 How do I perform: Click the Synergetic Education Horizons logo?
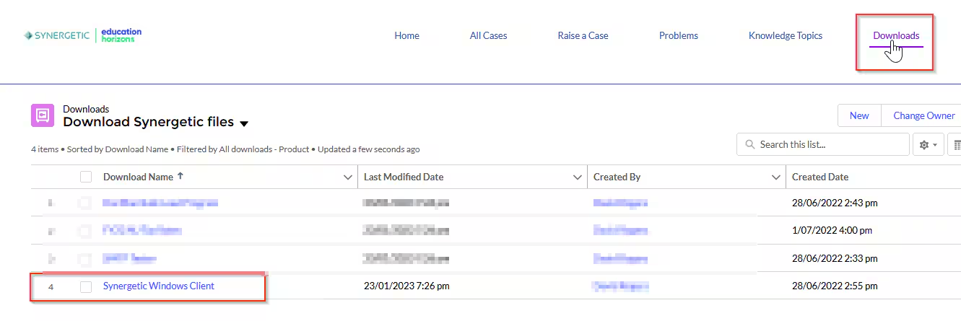click(x=82, y=35)
